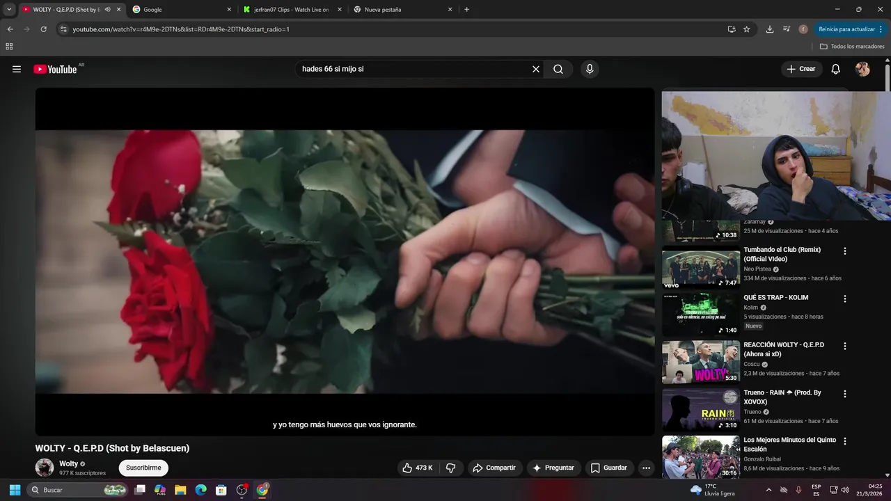Open QUÉ ES TRAP - KOLIM thumbnail

(701, 314)
